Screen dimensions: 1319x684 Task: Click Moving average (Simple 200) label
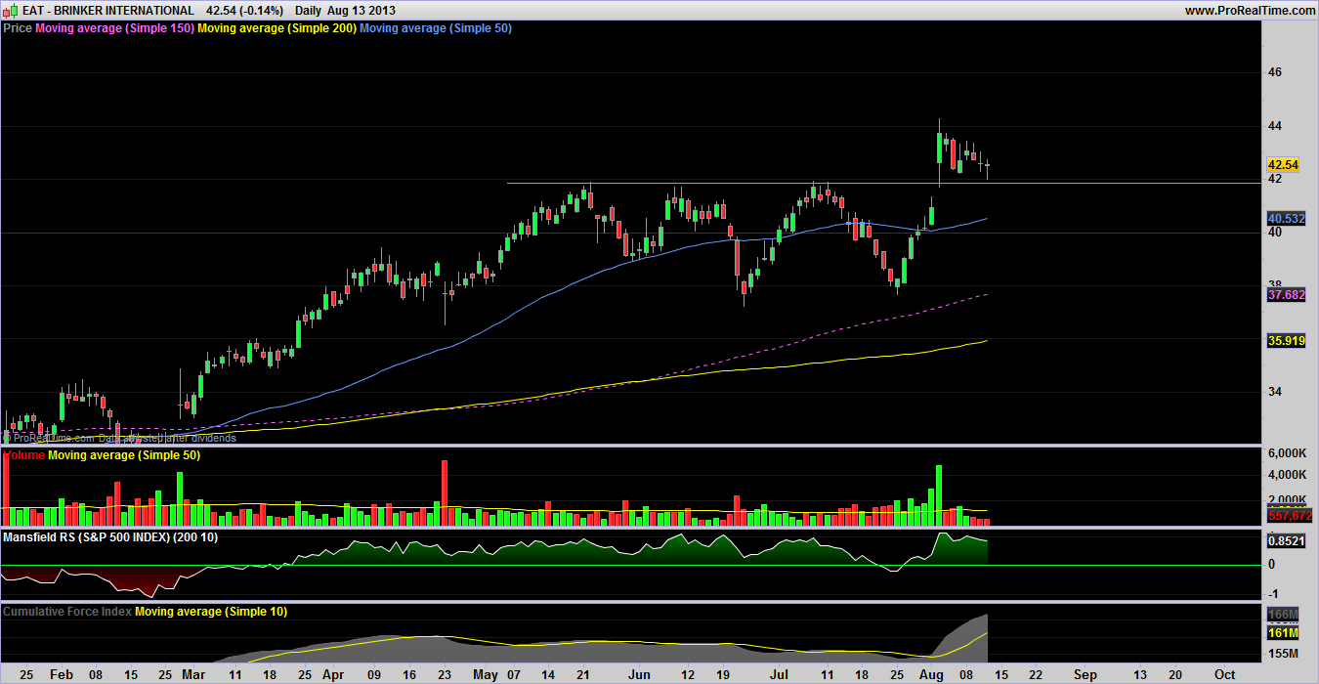click(277, 28)
